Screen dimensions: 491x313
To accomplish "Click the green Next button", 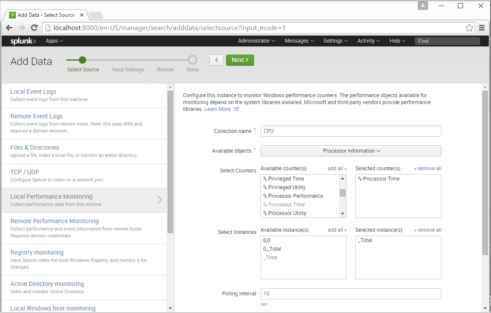I will (240, 60).
